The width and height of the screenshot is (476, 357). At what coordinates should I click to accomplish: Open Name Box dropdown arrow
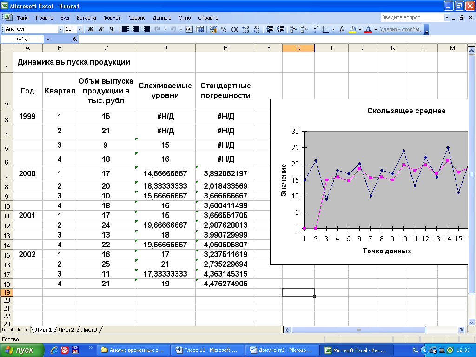[48, 39]
